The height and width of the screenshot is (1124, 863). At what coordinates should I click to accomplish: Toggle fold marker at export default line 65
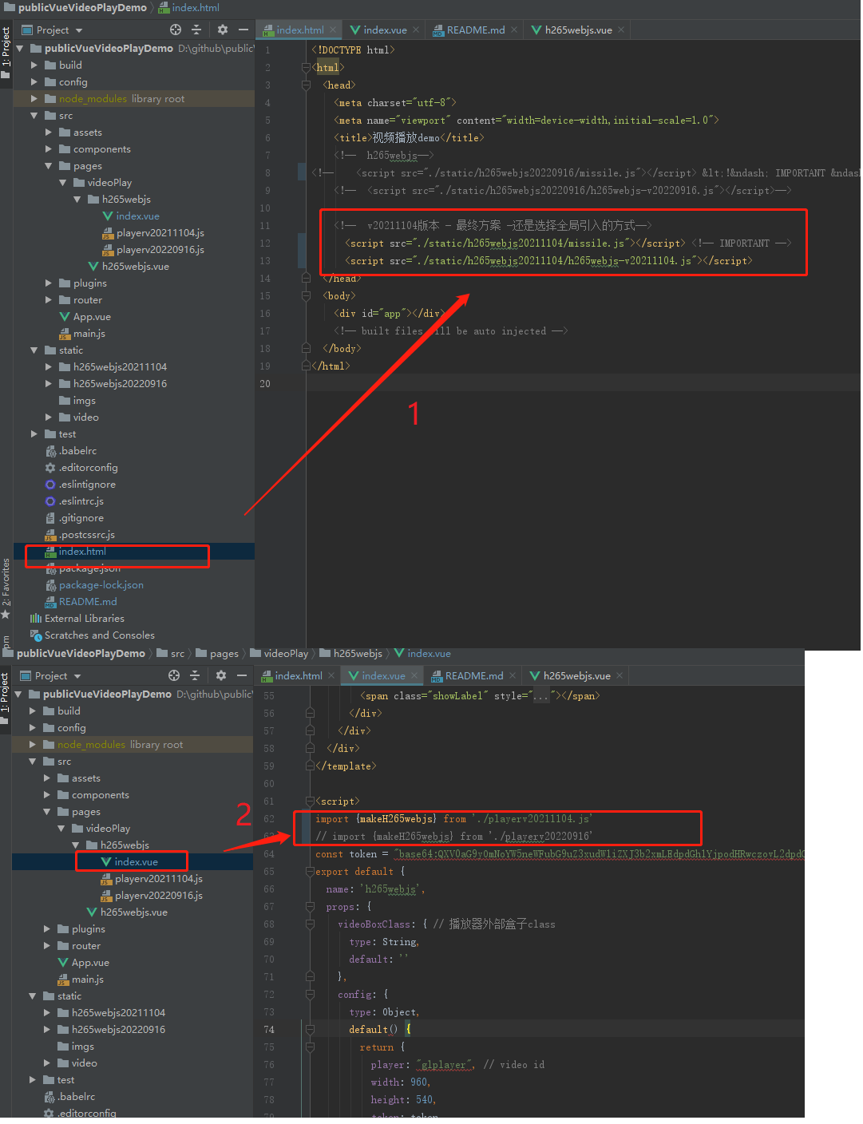(311, 871)
